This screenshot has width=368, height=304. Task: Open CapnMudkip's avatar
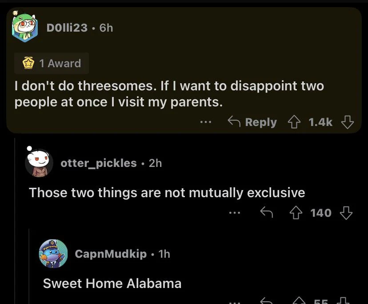click(x=53, y=254)
